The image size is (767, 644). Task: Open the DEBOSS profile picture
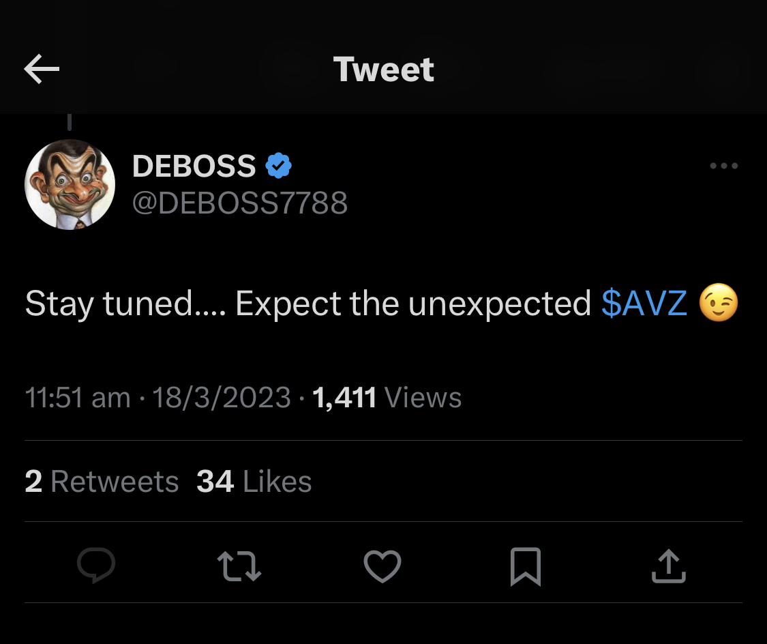[x=70, y=185]
